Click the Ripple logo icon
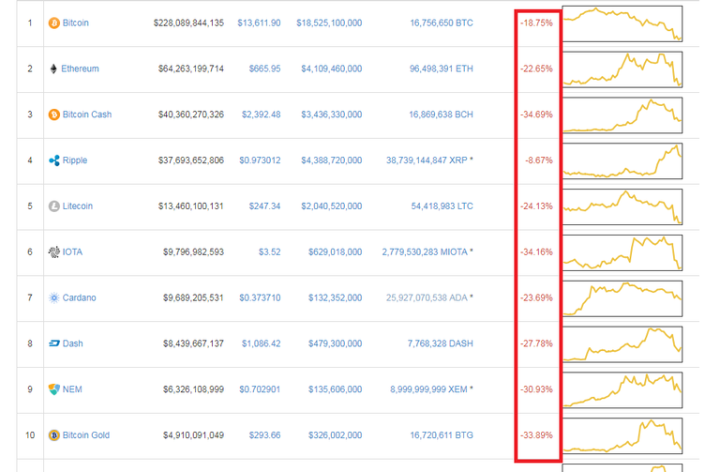This screenshot has width=720, height=472. click(54, 160)
